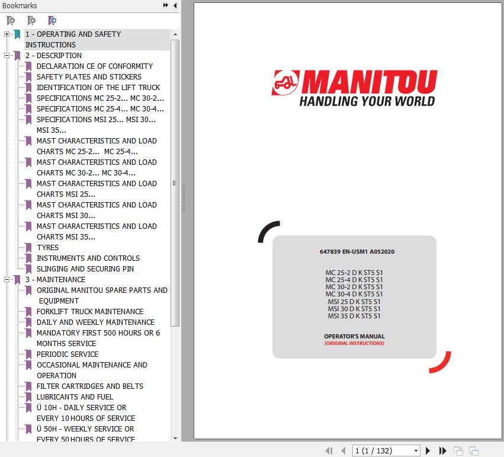Click bookmark icon beside FORKLIFT TRUCK MAINTENANCE

(28, 312)
